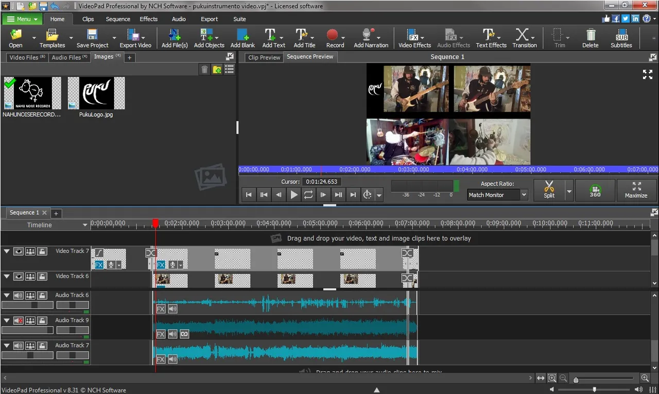Image resolution: width=659 pixels, height=394 pixels.
Task: Collapse Audio Track 7 expander triangle
Action: click(7, 346)
